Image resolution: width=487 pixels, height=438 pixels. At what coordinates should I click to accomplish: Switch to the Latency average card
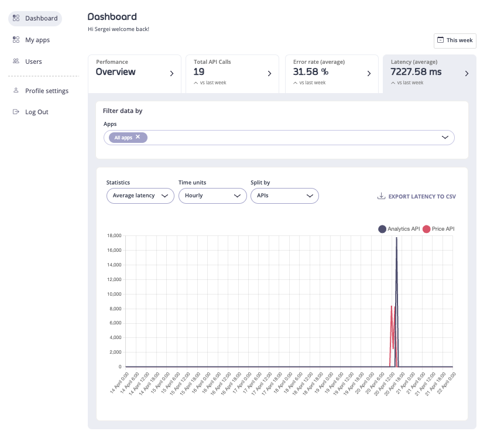429,72
